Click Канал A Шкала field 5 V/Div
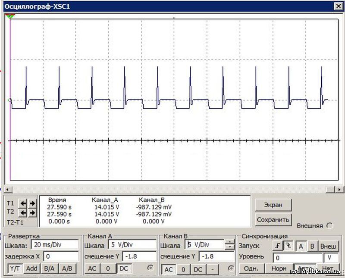Viewport: 345px width, 278px height. point(132,244)
